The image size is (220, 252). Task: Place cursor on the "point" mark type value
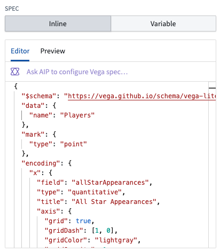click(x=73, y=144)
